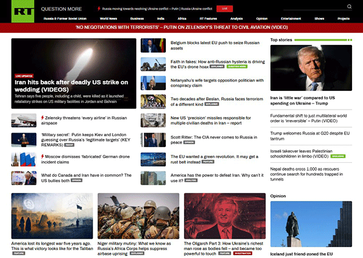Open Russia & Former Soviet Union menu
The width and height of the screenshot is (363, 258).
click(65, 19)
